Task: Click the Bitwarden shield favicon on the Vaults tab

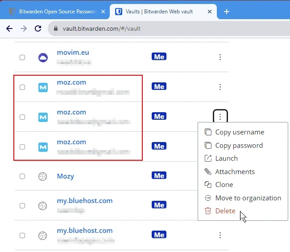Action: click(x=119, y=12)
